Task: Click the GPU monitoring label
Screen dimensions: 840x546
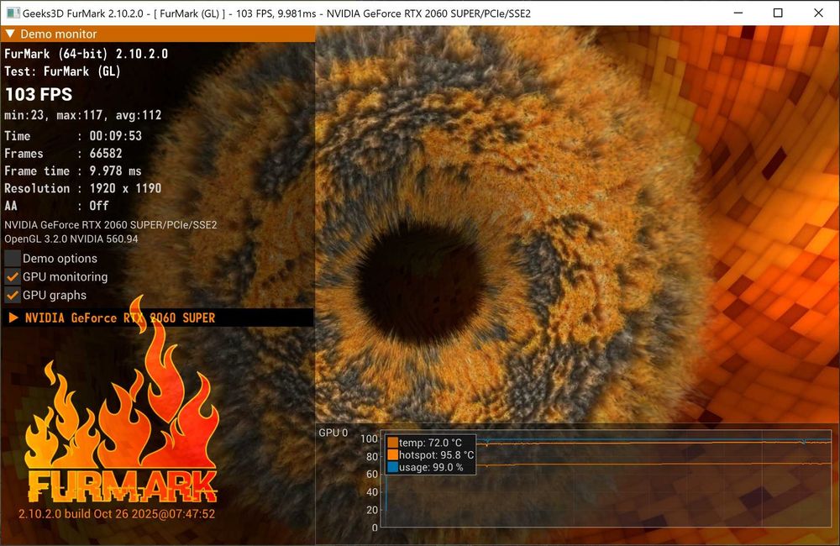Action: click(x=65, y=276)
